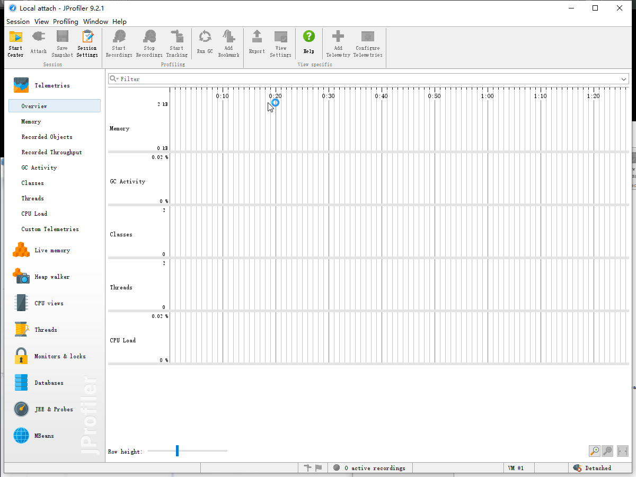636x477 pixels.
Task: Open the View menu
Action: (41, 22)
